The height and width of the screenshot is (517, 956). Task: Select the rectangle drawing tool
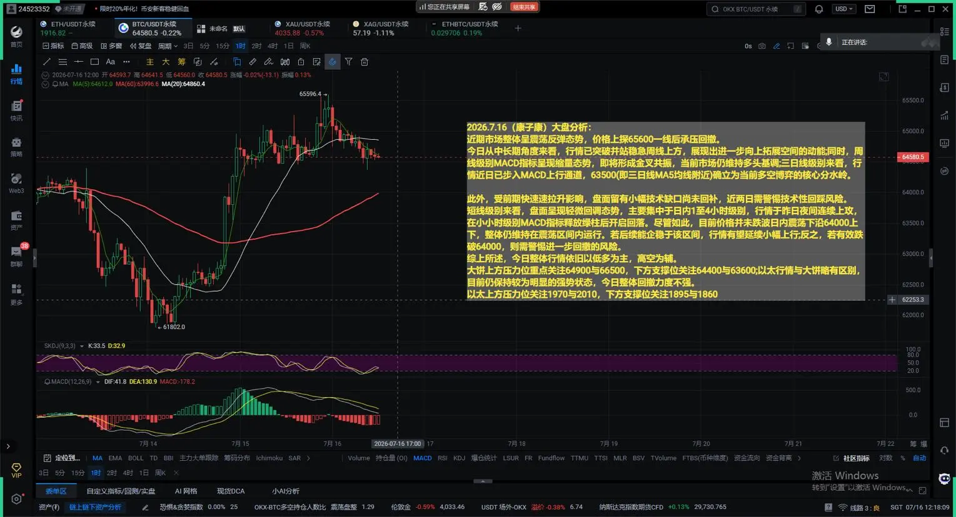[94, 62]
